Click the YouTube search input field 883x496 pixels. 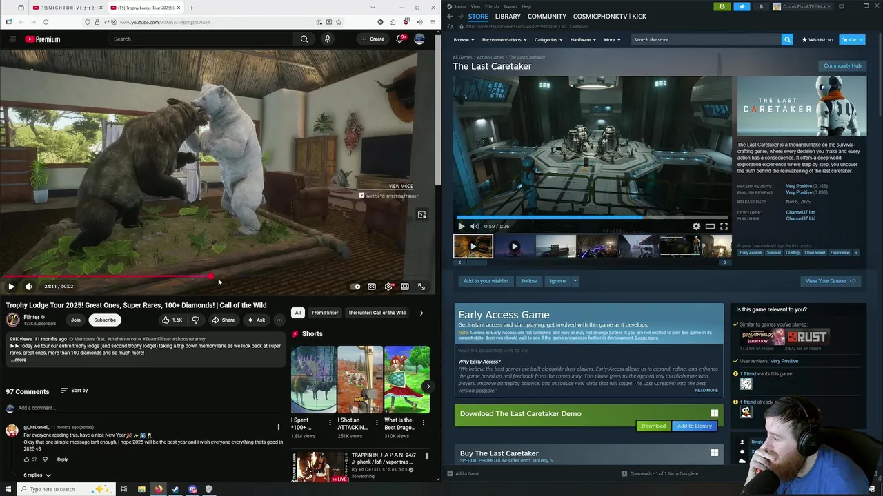202,39
